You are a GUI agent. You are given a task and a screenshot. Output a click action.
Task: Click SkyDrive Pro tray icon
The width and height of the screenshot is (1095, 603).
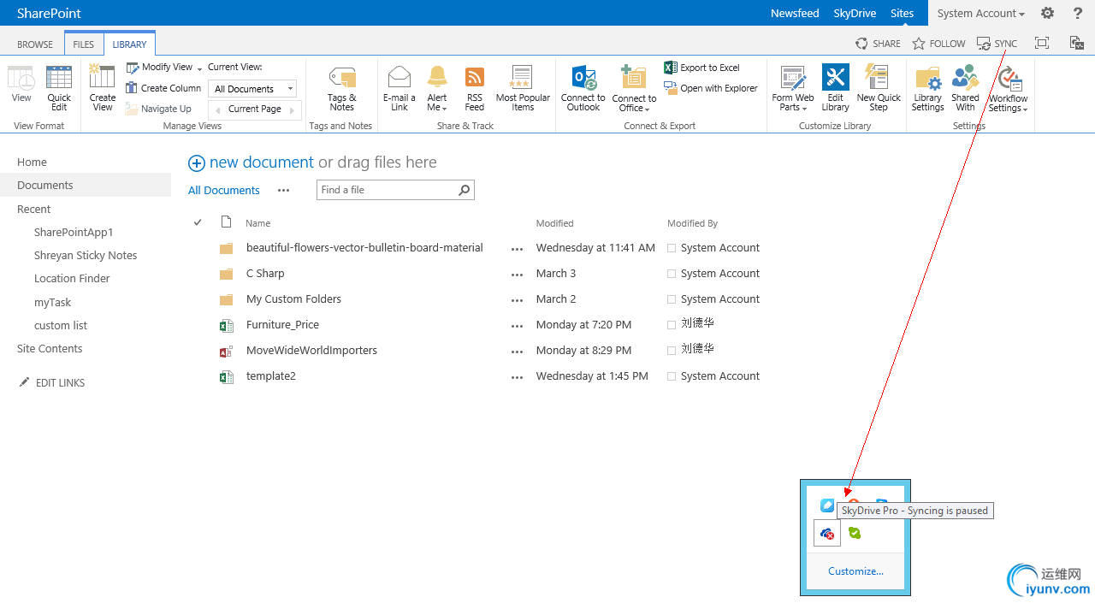[x=827, y=534]
